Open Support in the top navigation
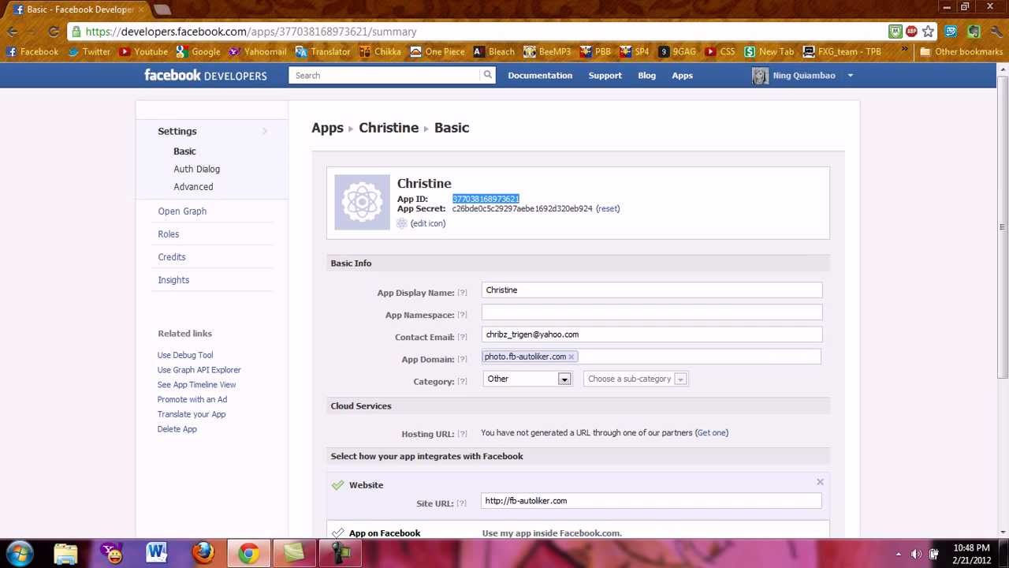The image size is (1009, 568). click(x=605, y=76)
